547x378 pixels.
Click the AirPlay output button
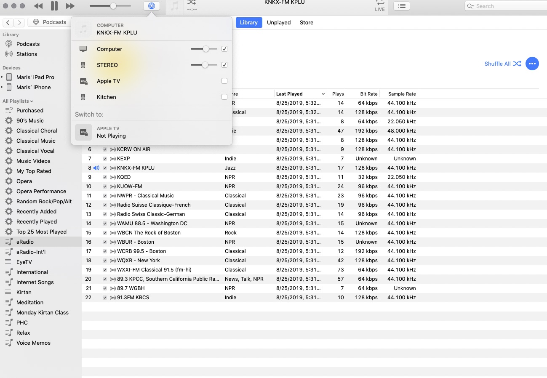point(152,6)
